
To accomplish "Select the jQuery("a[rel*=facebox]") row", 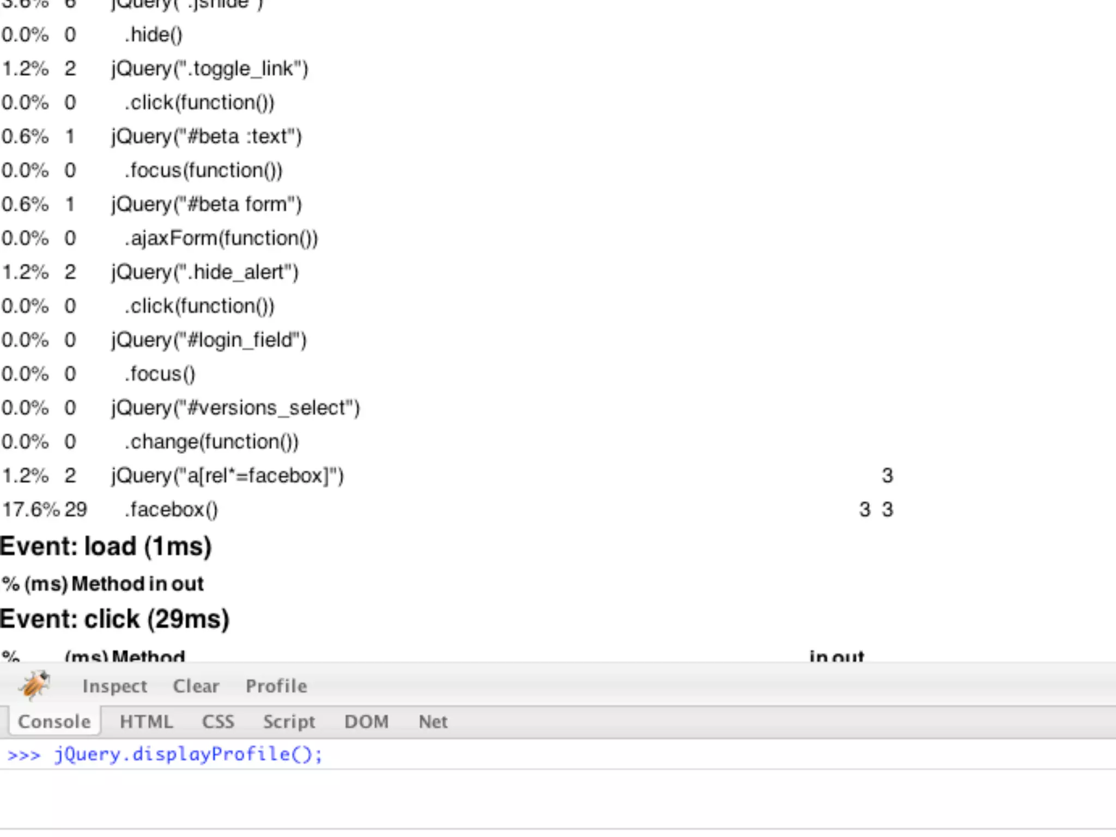I will tap(227, 476).
